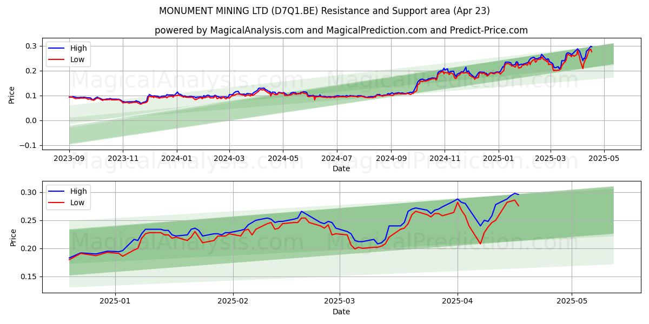
Task: Click the 'Date' axis label under the bottom chart
Action: click(341, 312)
